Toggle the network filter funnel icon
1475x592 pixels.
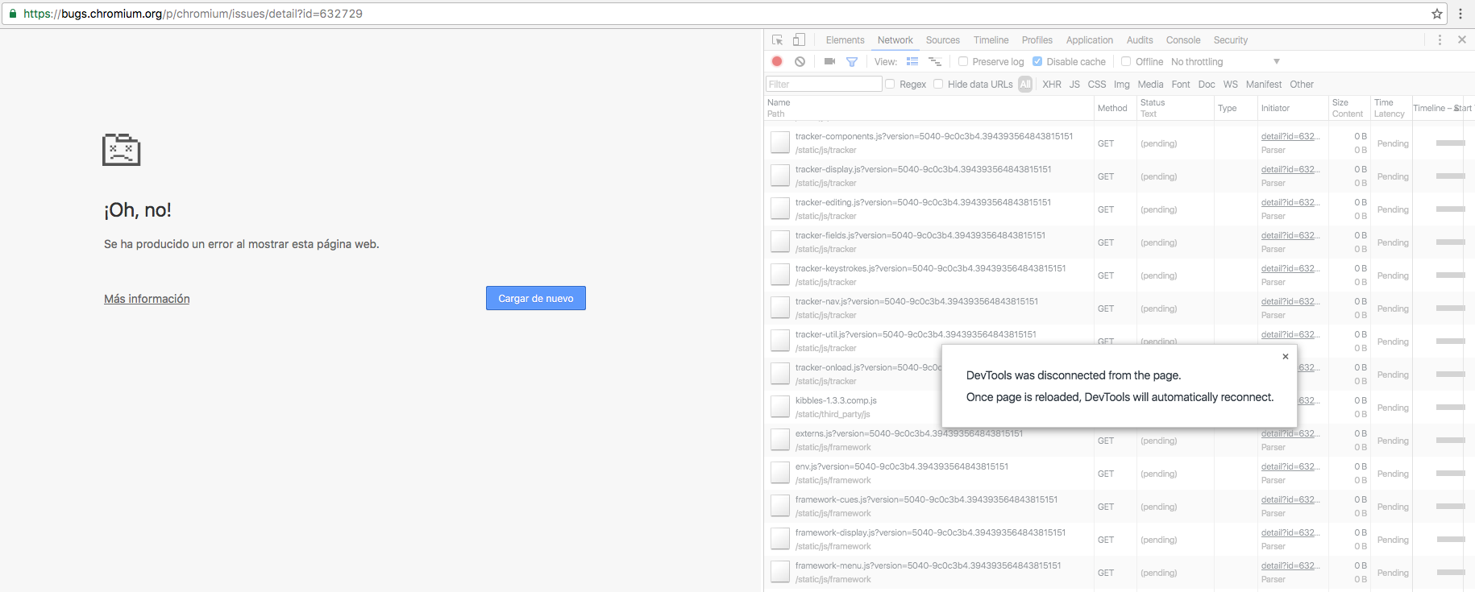pyautogui.click(x=852, y=61)
